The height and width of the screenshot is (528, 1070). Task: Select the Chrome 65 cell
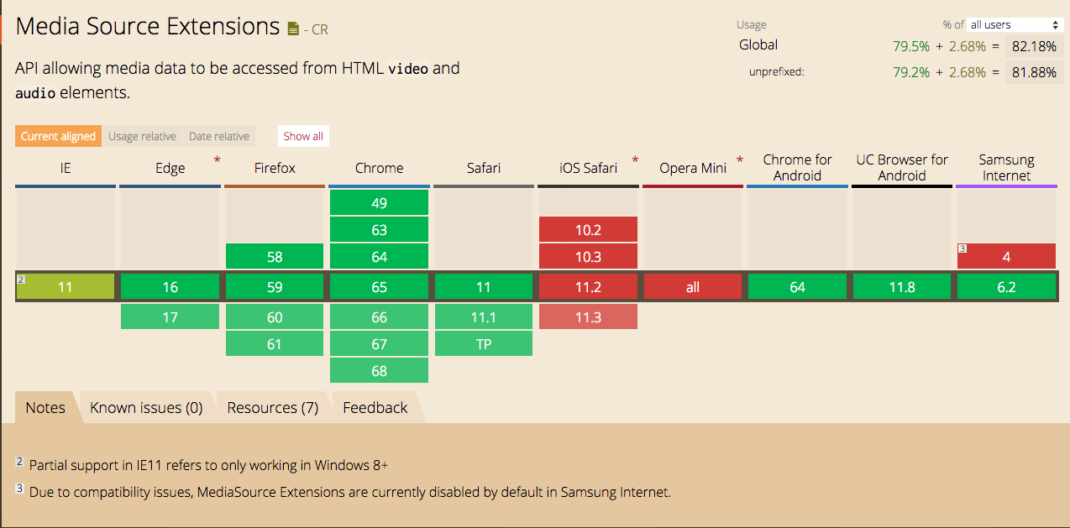click(379, 287)
